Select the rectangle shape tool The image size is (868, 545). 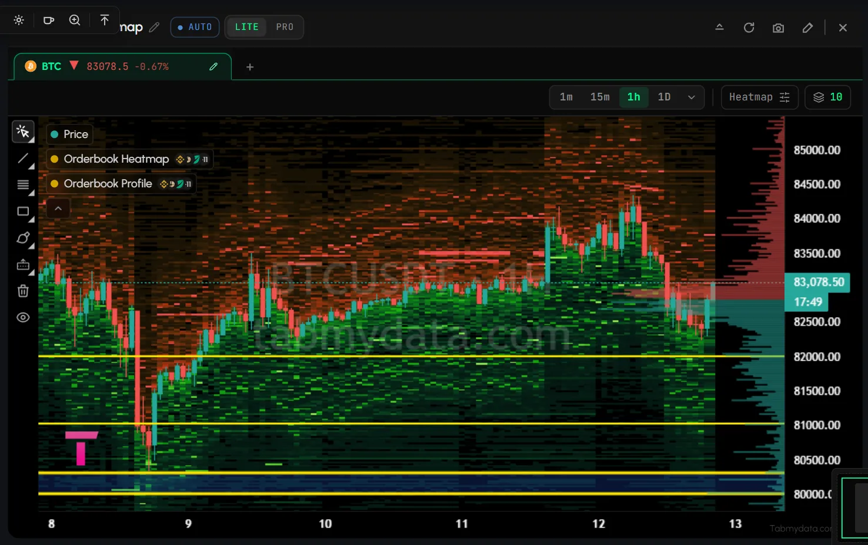[23, 211]
